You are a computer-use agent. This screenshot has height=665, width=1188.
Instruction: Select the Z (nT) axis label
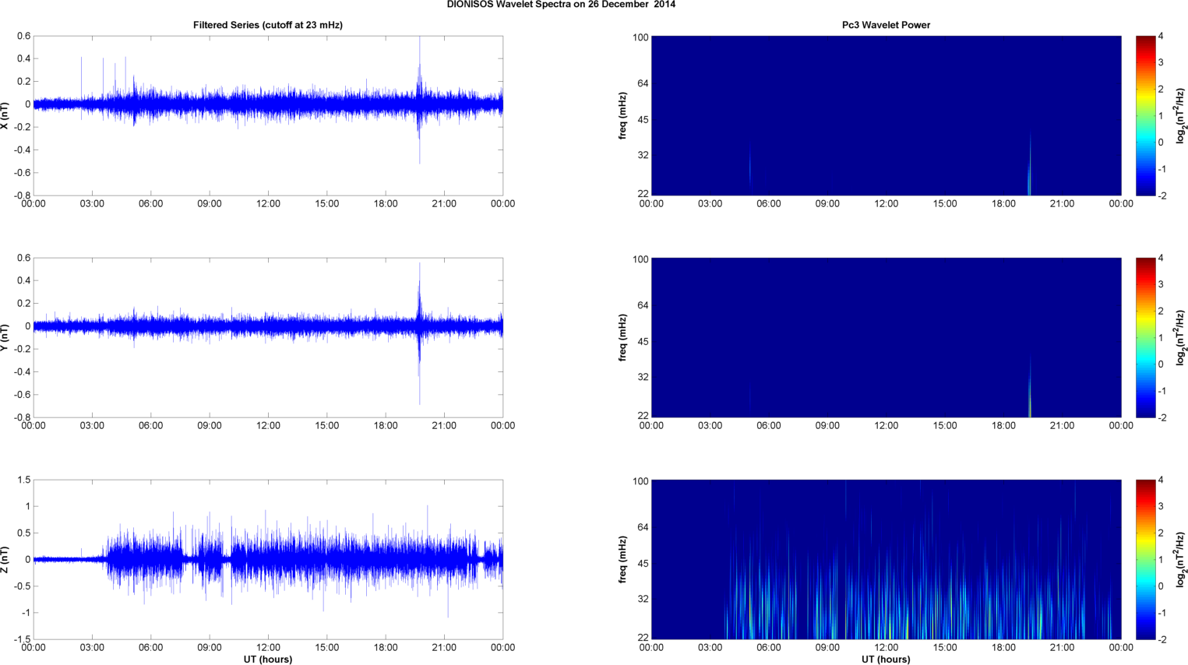click(x=6, y=559)
